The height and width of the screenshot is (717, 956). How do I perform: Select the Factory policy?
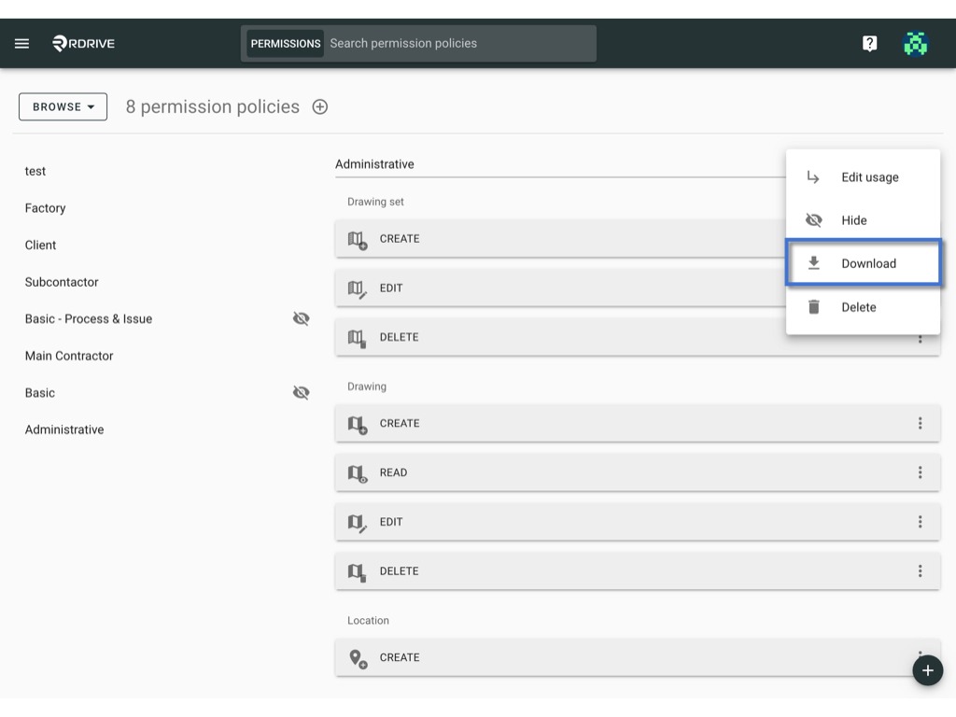(x=45, y=208)
